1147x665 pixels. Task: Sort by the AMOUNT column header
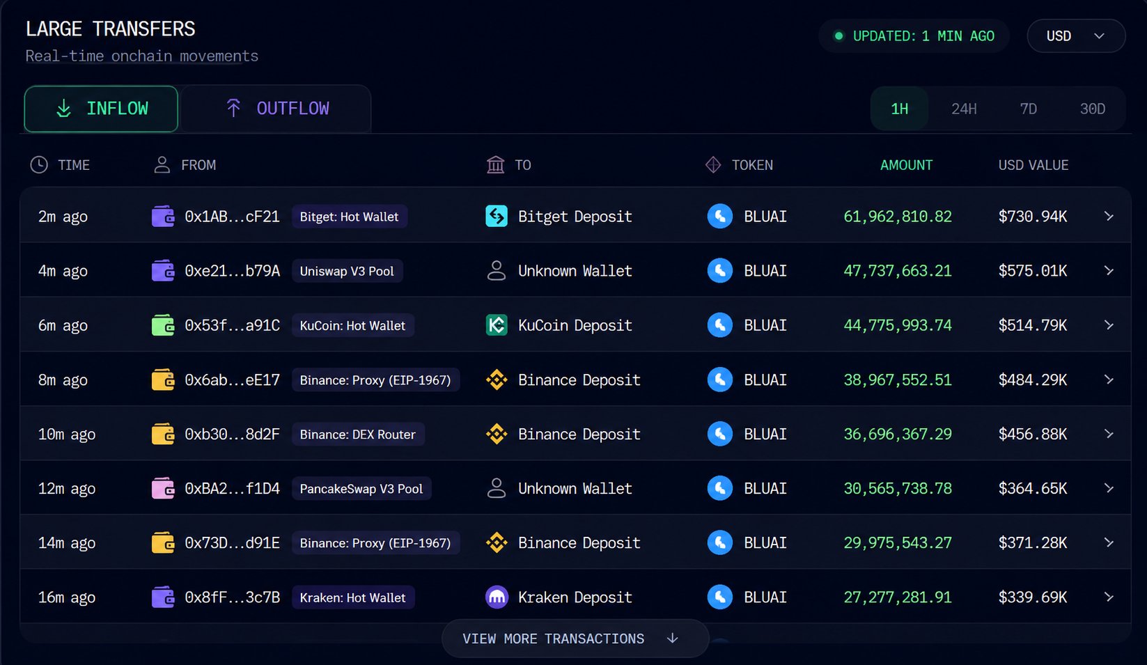[x=906, y=165]
